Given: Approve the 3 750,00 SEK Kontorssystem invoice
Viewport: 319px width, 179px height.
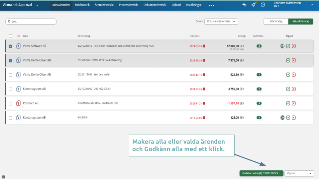Looking at the screenshot, I should tap(288, 89).
